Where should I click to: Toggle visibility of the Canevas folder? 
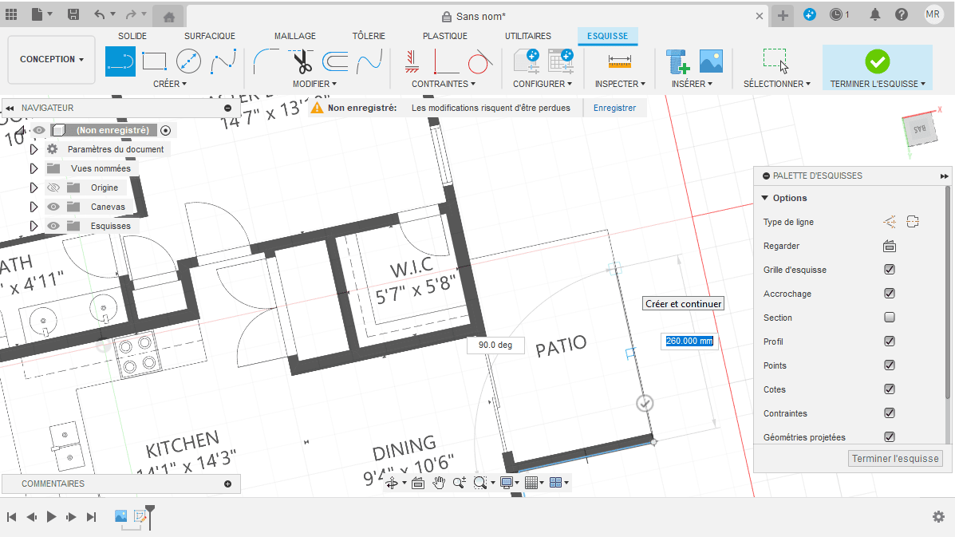[53, 207]
